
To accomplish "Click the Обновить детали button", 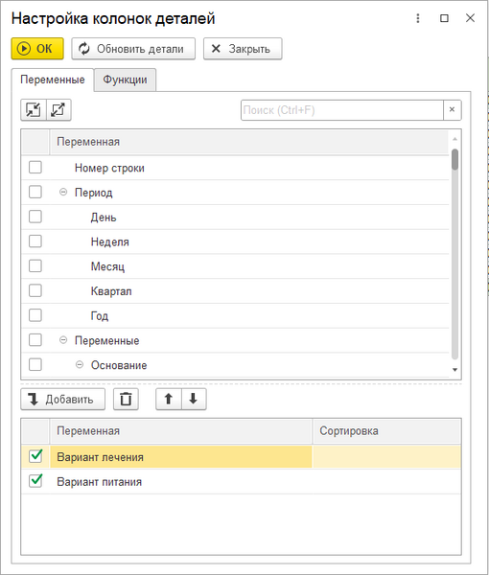I will point(133,49).
